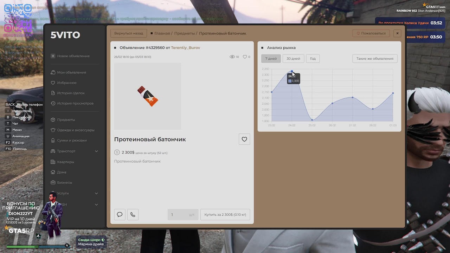Viewport: 450px width, 253px height.
Task: Toggle favorite heart button beside title
Action: [244, 139]
